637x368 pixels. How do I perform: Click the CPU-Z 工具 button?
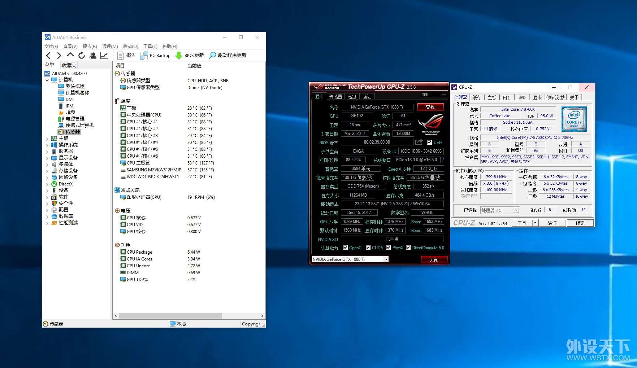522,223
